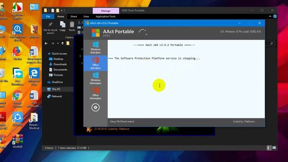
Task: Launch SHAREit from the desktop
Action: (x=18, y=119)
